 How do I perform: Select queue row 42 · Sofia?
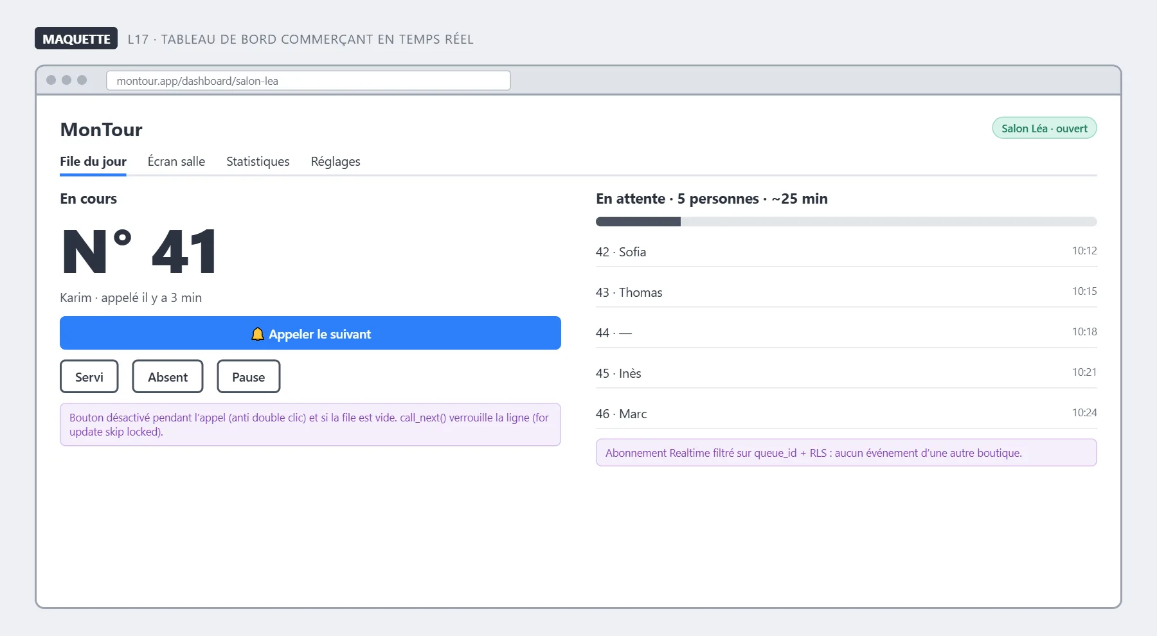pos(847,252)
